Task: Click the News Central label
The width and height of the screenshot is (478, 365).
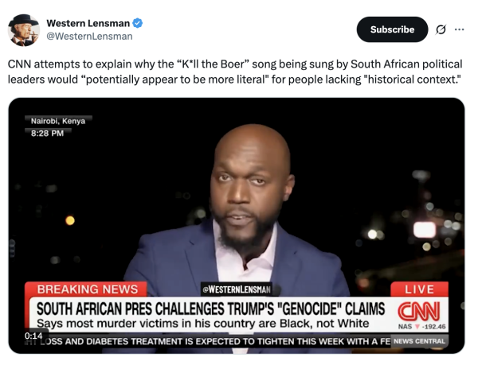Action: coord(420,341)
